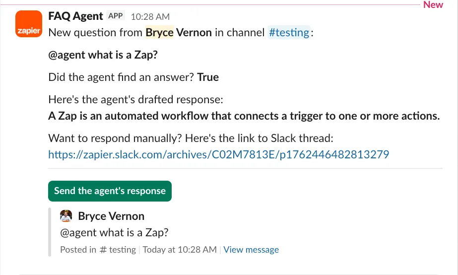Click the quoted '@agent what is a Zap?' text

point(114,233)
